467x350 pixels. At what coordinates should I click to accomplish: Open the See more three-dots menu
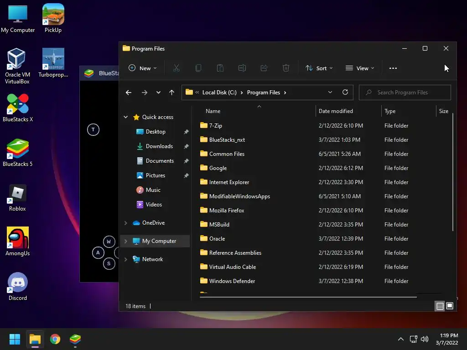click(x=393, y=68)
